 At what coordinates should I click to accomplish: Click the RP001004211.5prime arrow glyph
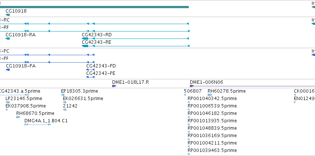pyautogui.click(x=188, y=147)
